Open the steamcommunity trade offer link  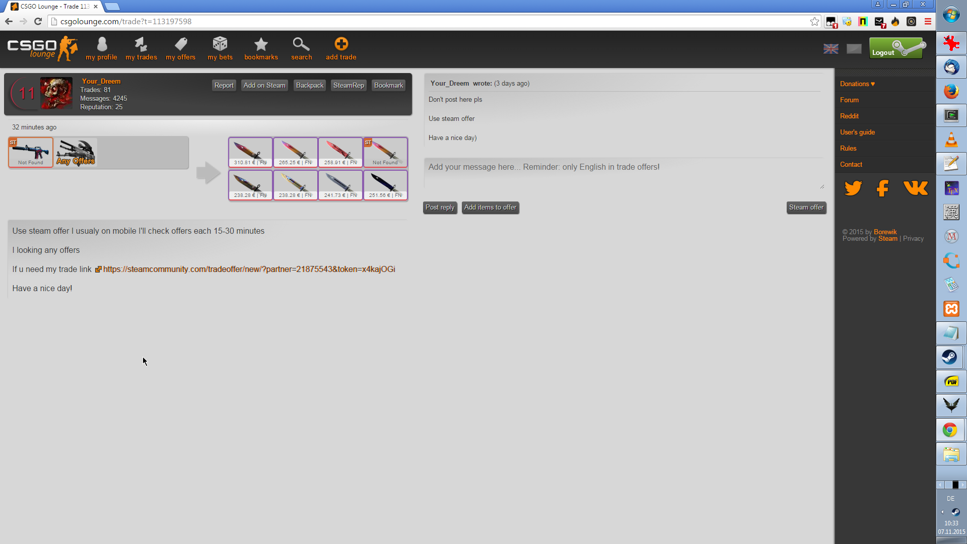tap(249, 269)
